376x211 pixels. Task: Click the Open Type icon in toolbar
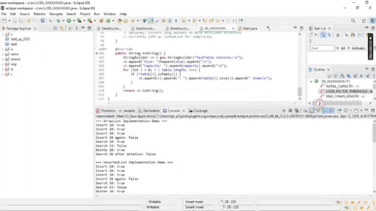coord(119,21)
